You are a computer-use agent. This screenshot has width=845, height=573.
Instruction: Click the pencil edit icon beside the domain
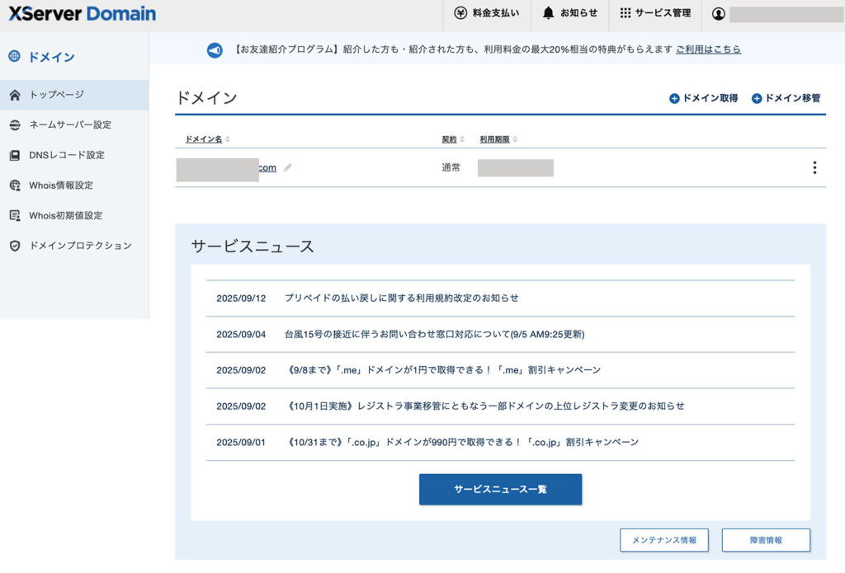click(x=286, y=167)
